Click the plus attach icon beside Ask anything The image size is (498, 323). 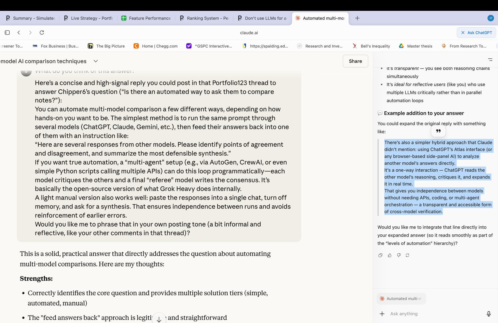click(x=382, y=314)
